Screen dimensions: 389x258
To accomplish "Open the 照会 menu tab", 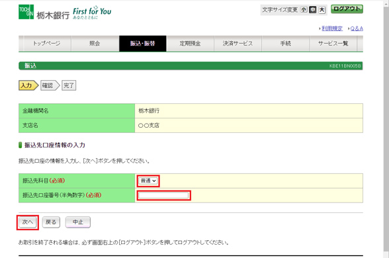I will (95, 44).
